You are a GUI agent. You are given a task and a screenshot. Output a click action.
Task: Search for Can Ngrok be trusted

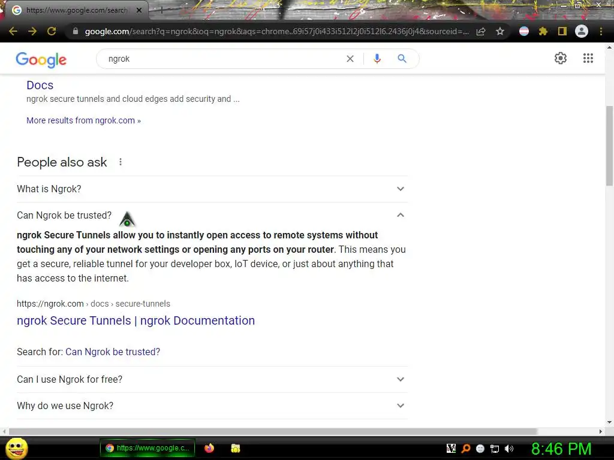(x=113, y=352)
